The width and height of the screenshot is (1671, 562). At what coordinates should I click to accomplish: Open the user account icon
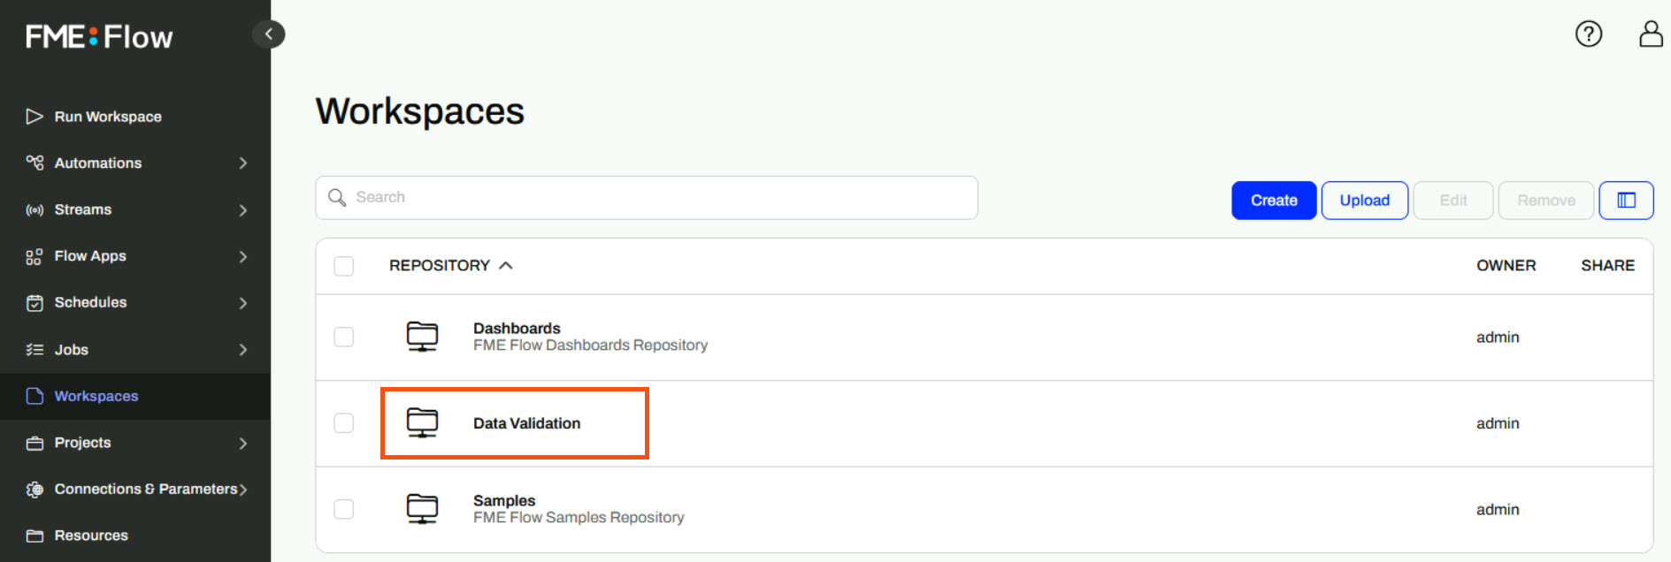tap(1651, 34)
